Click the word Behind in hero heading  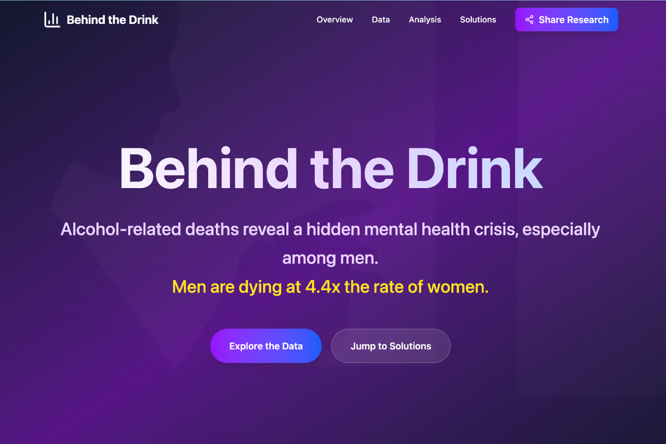[208, 168]
